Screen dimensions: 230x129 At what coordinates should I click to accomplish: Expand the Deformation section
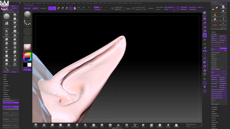215,122
